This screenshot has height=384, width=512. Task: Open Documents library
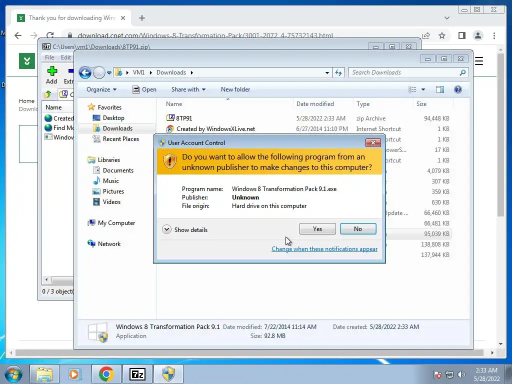[x=117, y=170]
